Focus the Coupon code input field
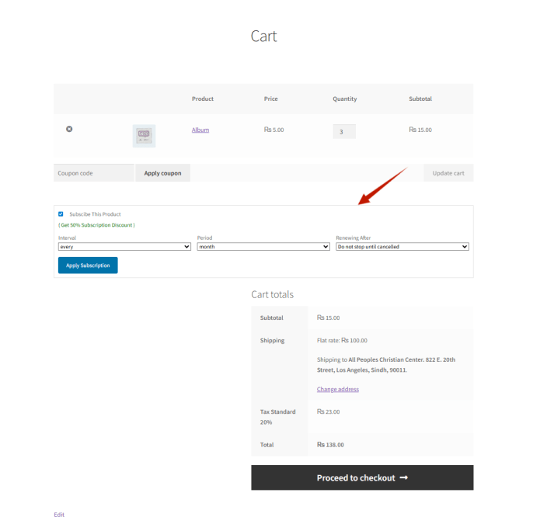Image resolution: width=547 pixels, height=531 pixels. 94,173
